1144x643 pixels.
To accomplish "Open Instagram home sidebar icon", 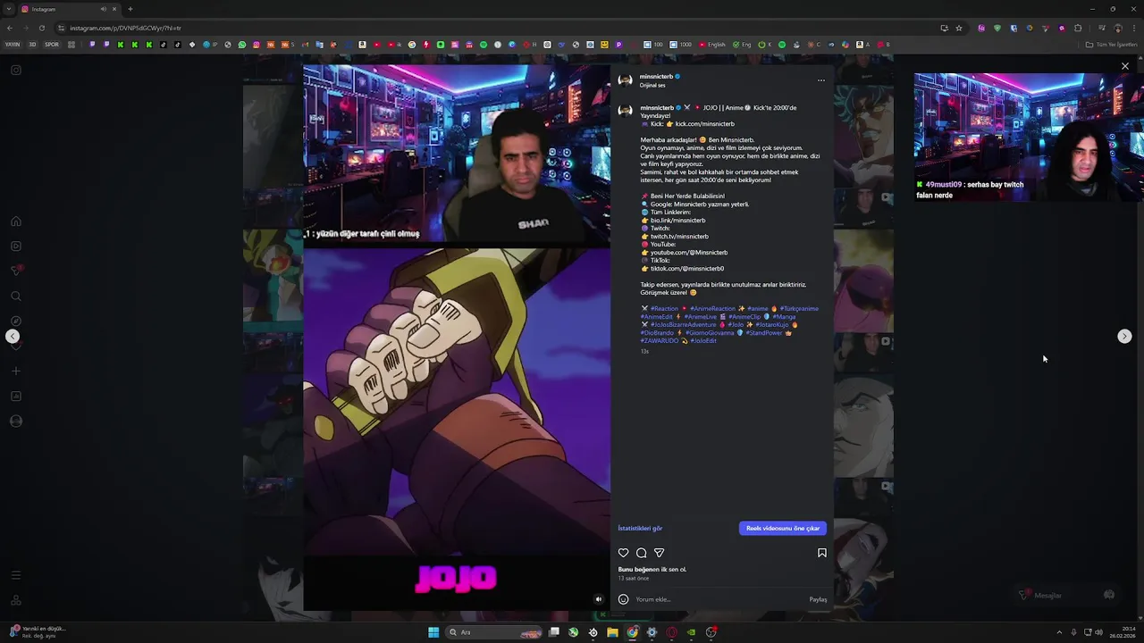I will coord(16,221).
